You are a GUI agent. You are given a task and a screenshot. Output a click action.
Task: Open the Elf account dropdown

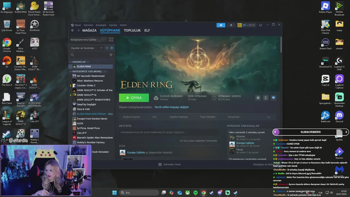[246, 25]
